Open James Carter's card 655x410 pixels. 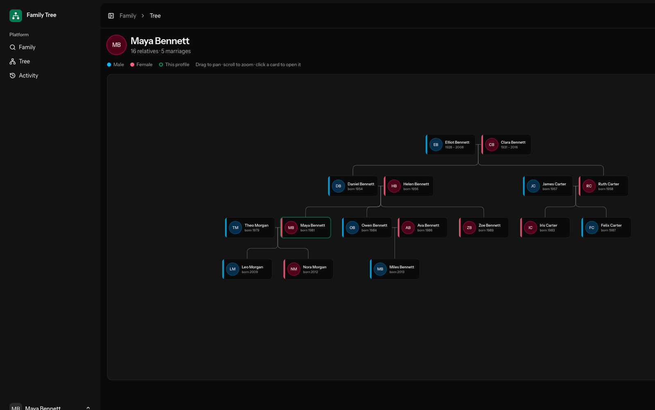tap(548, 186)
